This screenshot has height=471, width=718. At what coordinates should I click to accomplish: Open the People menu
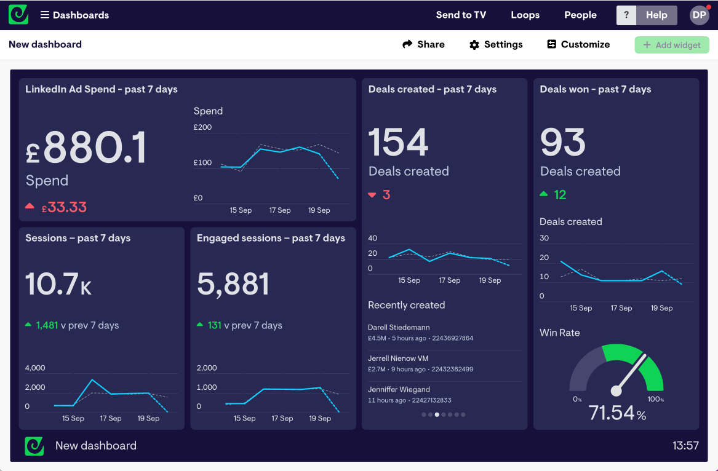[580, 15]
